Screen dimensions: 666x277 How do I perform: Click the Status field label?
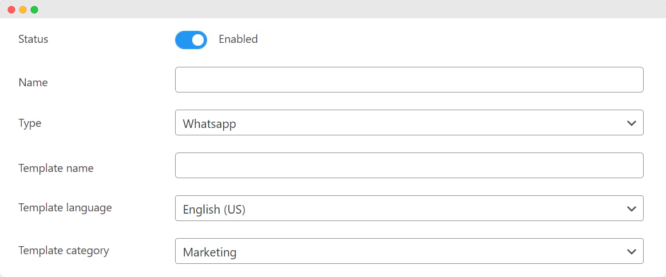(33, 39)
